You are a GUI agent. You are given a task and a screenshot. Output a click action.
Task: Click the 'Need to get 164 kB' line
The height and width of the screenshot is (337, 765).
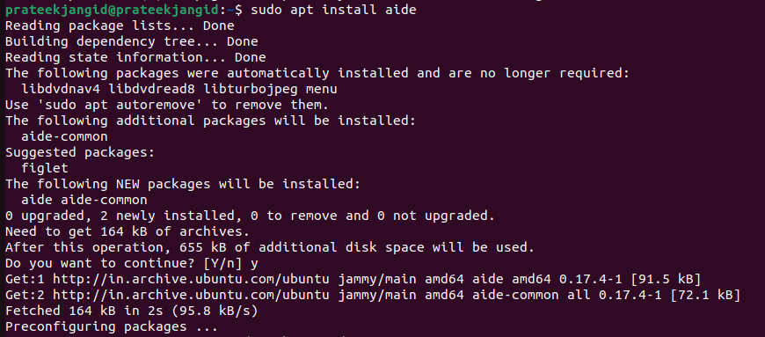[127, 231]
